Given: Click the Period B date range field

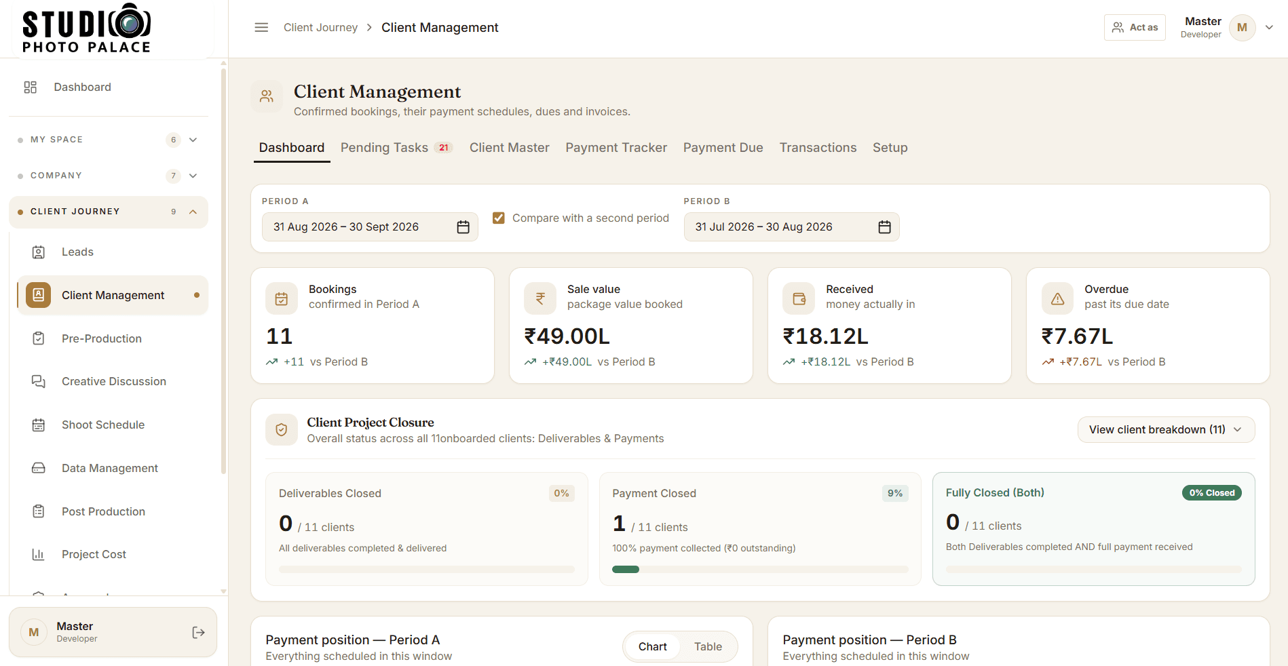Looking at the screenshot, I should [x=791, y=227].
